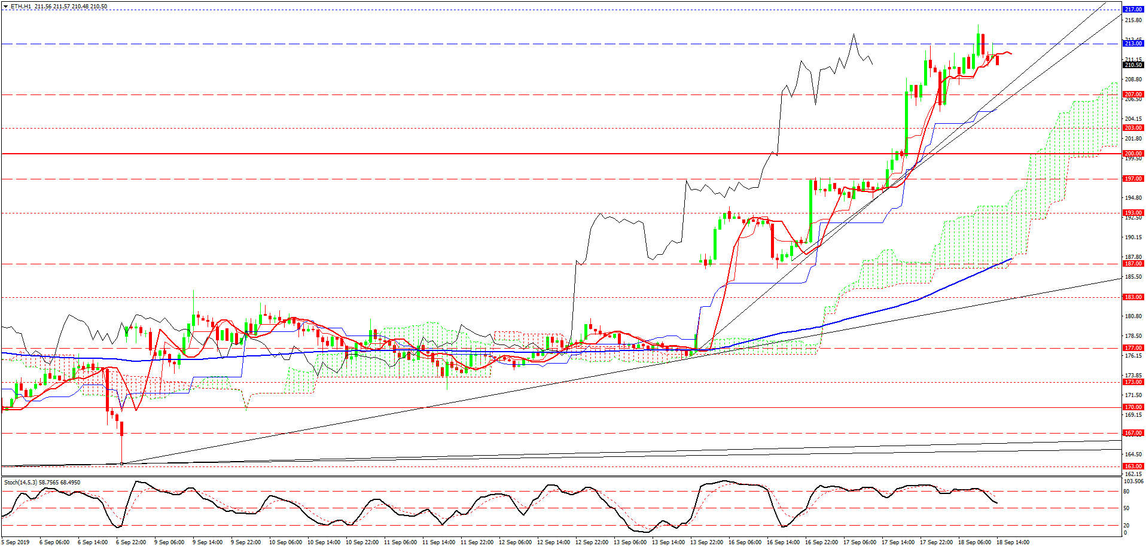Click the 10 Sep 22:00 time label
Screen dimensions: 1146x549
point(362,542)
